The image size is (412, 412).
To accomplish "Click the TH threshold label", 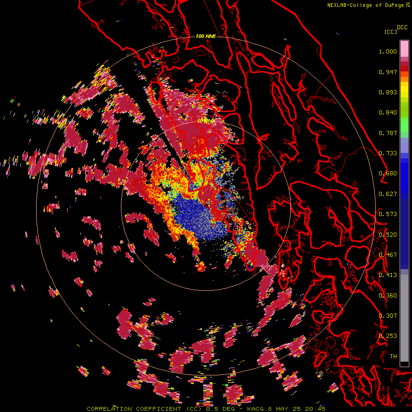I will 393,357.
